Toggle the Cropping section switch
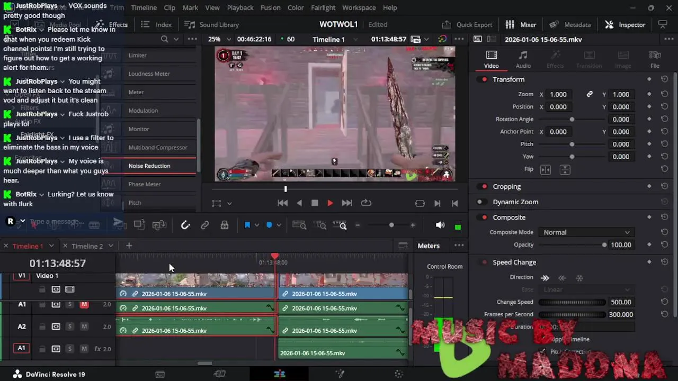Image resolution: width=678 pixels, height=381 pixels. tap(482, 186)
